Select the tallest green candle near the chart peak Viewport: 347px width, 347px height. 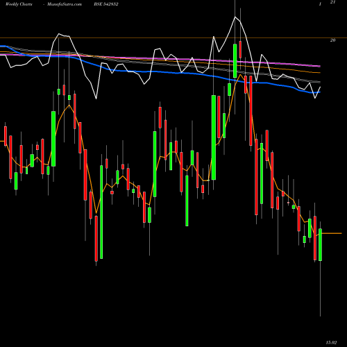[x=214, y=137]
